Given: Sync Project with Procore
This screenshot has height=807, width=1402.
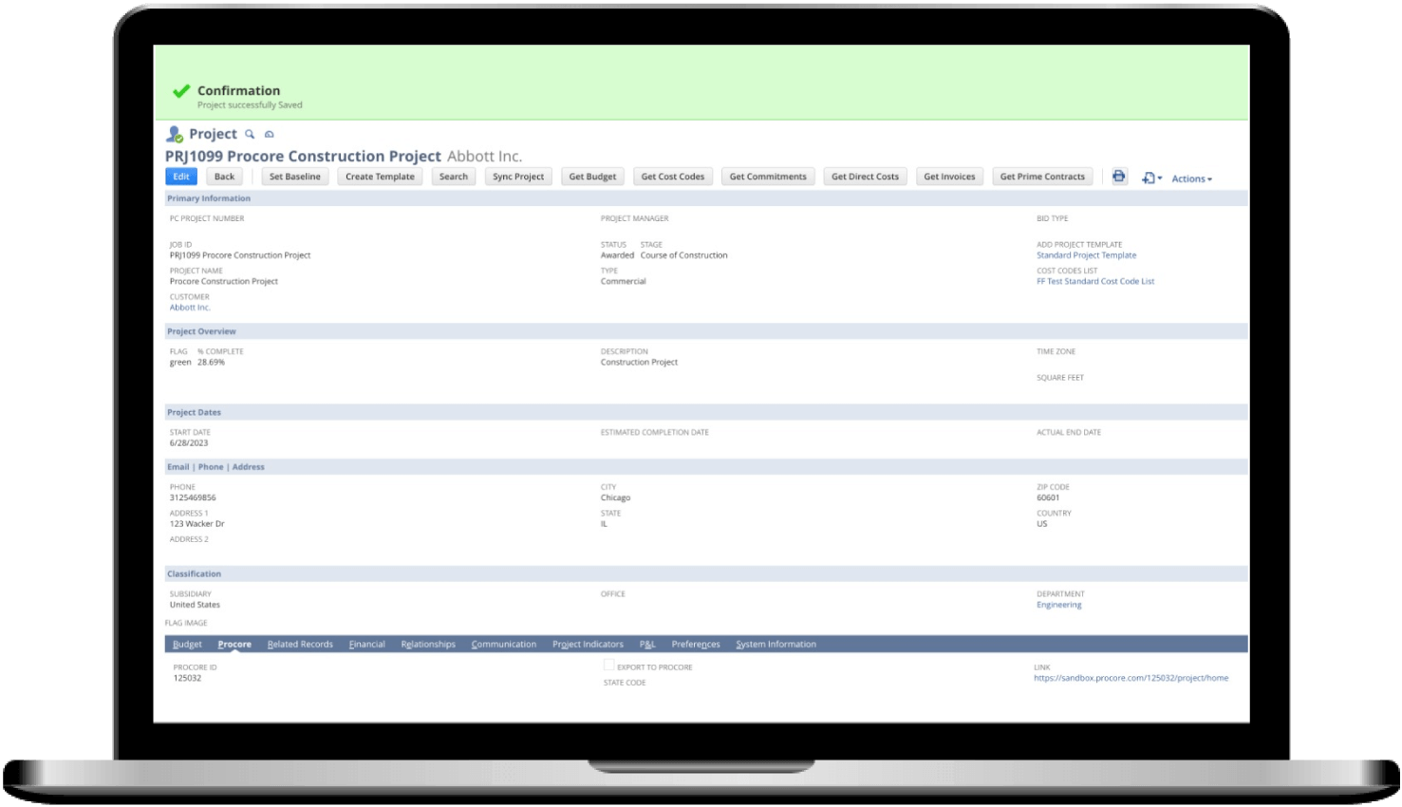Looking at the screenshot, I should tap(518, 177).
